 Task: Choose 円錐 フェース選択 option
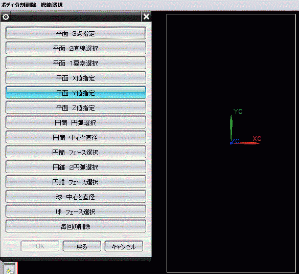(76, 182)
